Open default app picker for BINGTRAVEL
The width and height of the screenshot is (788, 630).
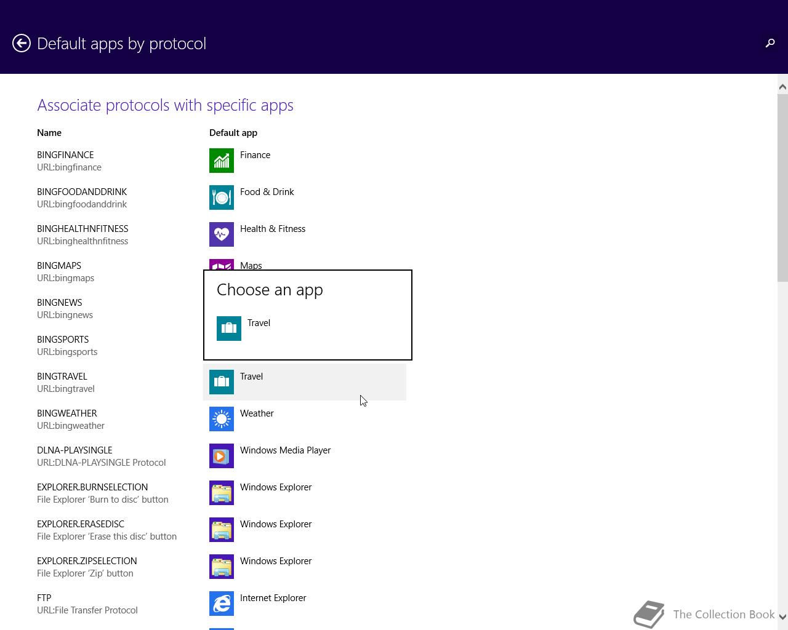click(x=304, y=382)
